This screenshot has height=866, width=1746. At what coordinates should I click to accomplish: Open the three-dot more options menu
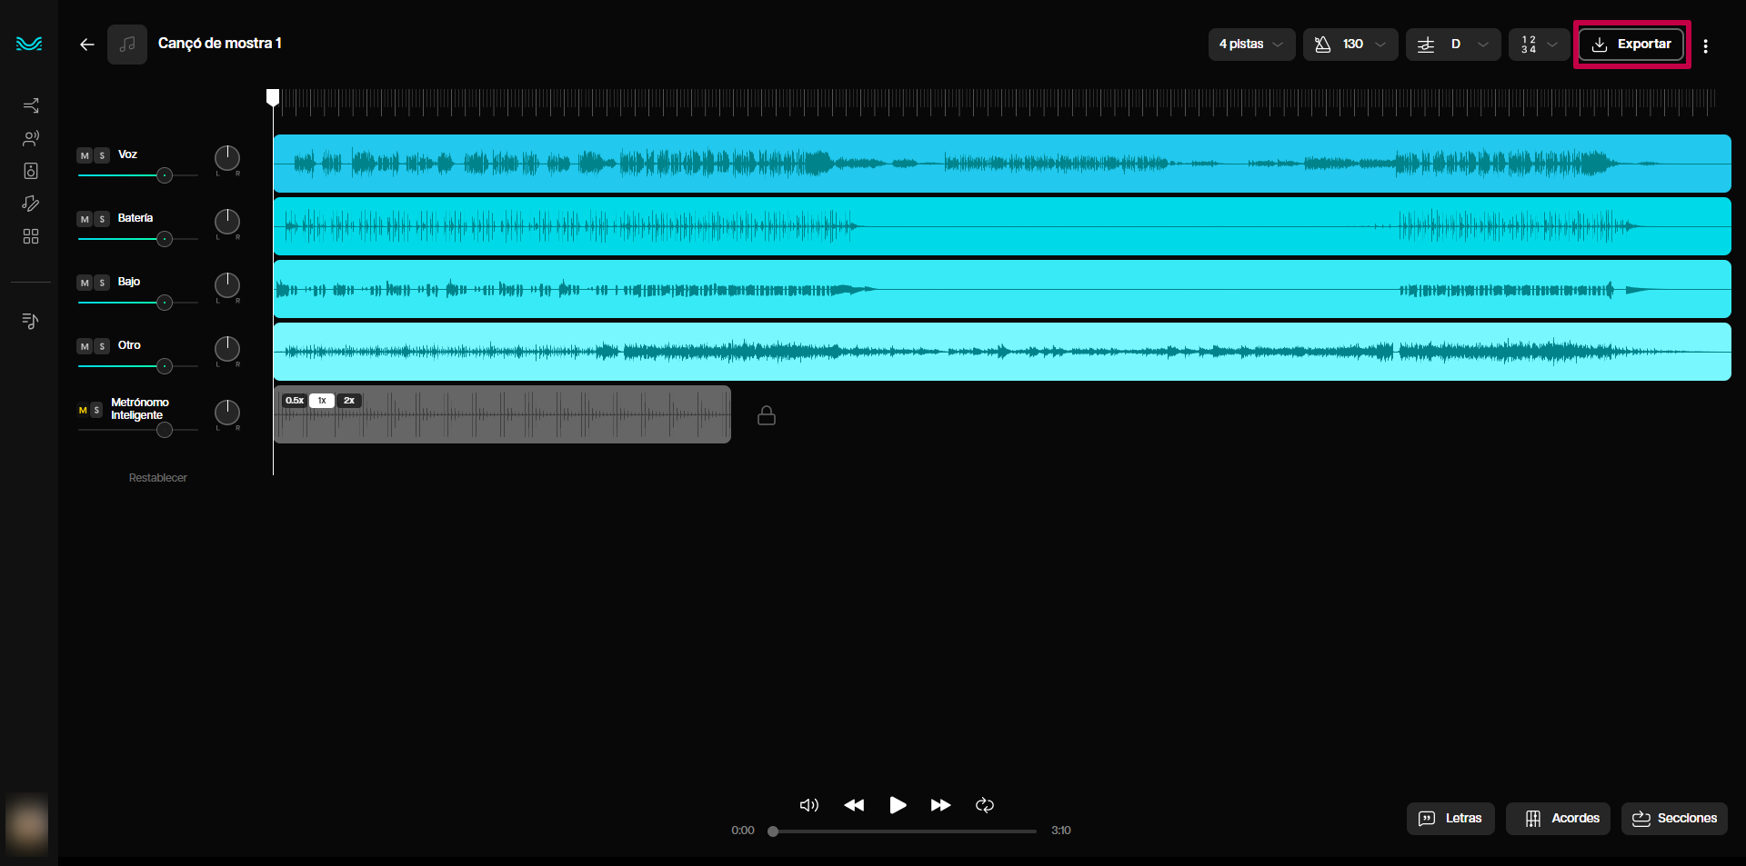pyautogui.click(x=1705, y=45)
